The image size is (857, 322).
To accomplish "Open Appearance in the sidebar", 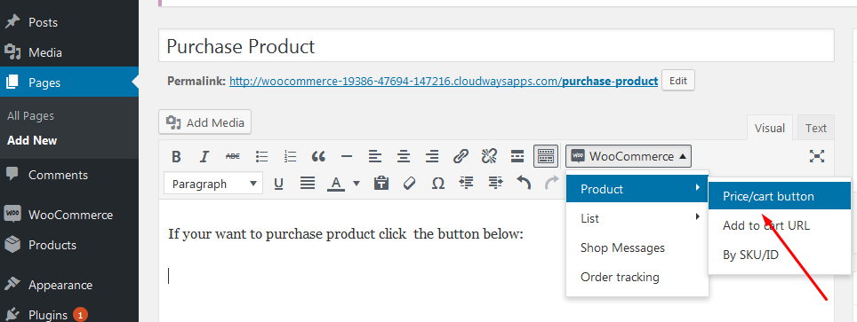I will click(x=69, y=285).
